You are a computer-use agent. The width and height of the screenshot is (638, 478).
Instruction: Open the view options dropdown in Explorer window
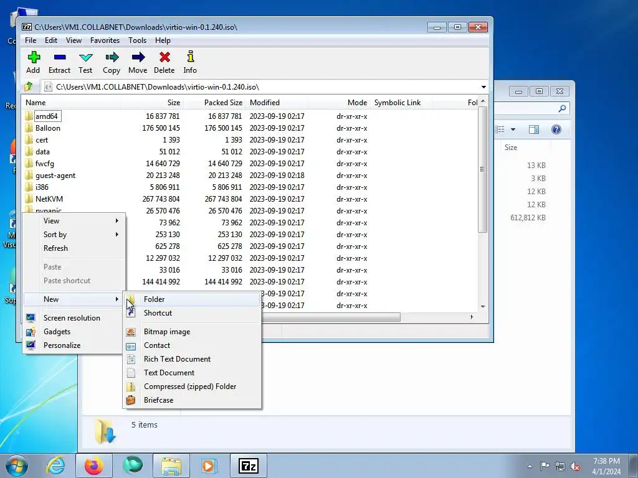(x=513, y=129)
